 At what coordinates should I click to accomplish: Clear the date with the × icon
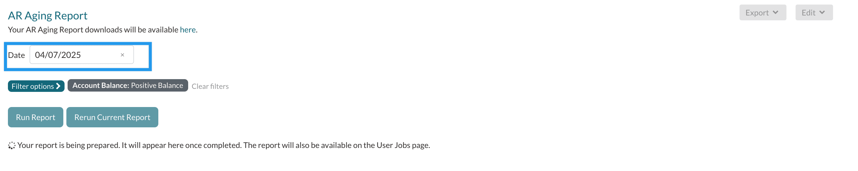[x=122, y=55]
